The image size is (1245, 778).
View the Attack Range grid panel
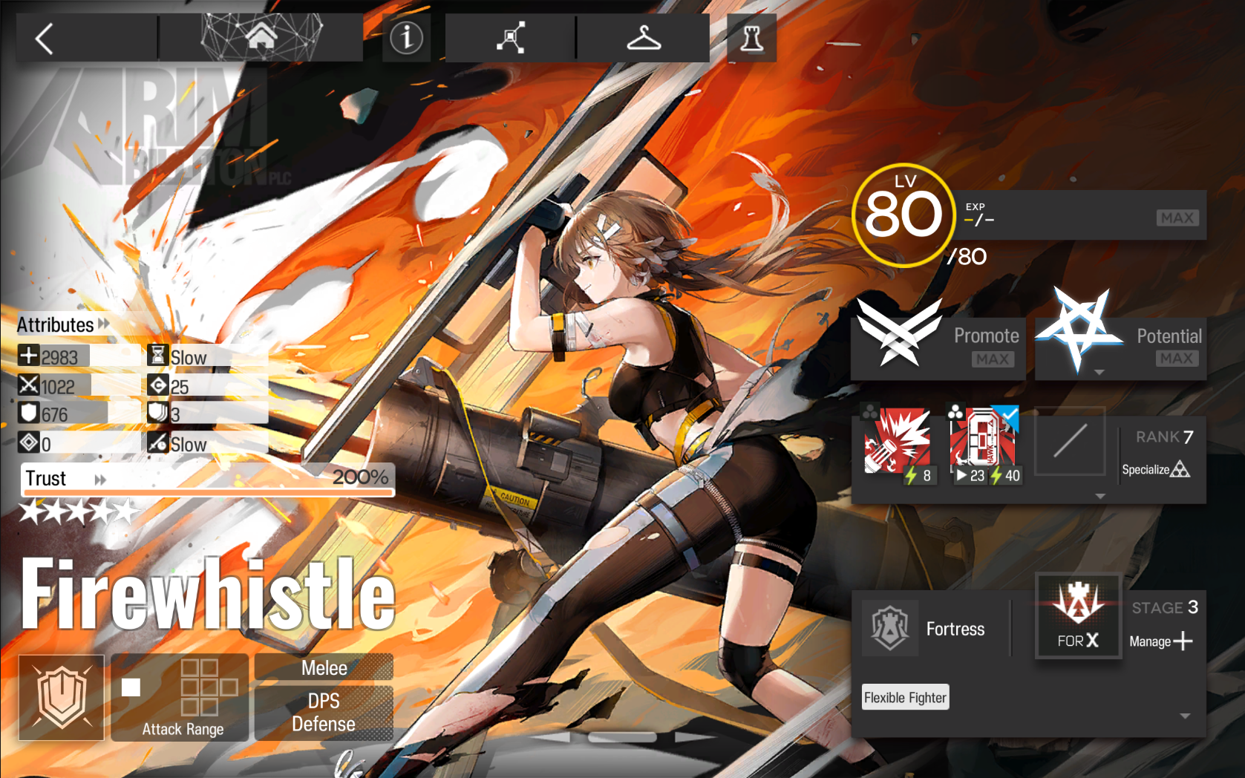click(180, 698)
